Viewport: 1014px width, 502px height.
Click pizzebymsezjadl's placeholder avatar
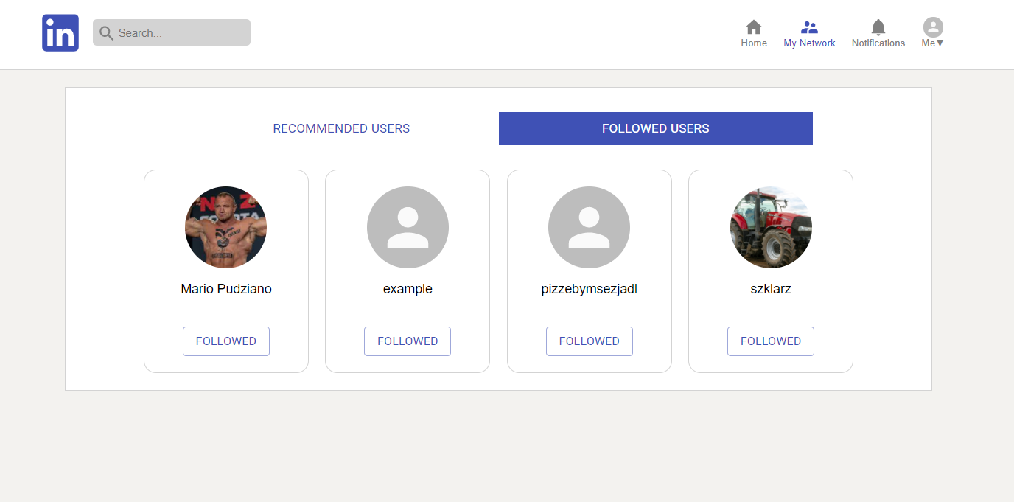[589, 227]
